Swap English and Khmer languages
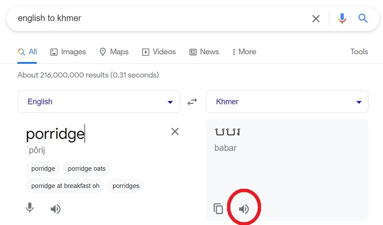The height and width of the screenshot is (225, 383). 192,102
